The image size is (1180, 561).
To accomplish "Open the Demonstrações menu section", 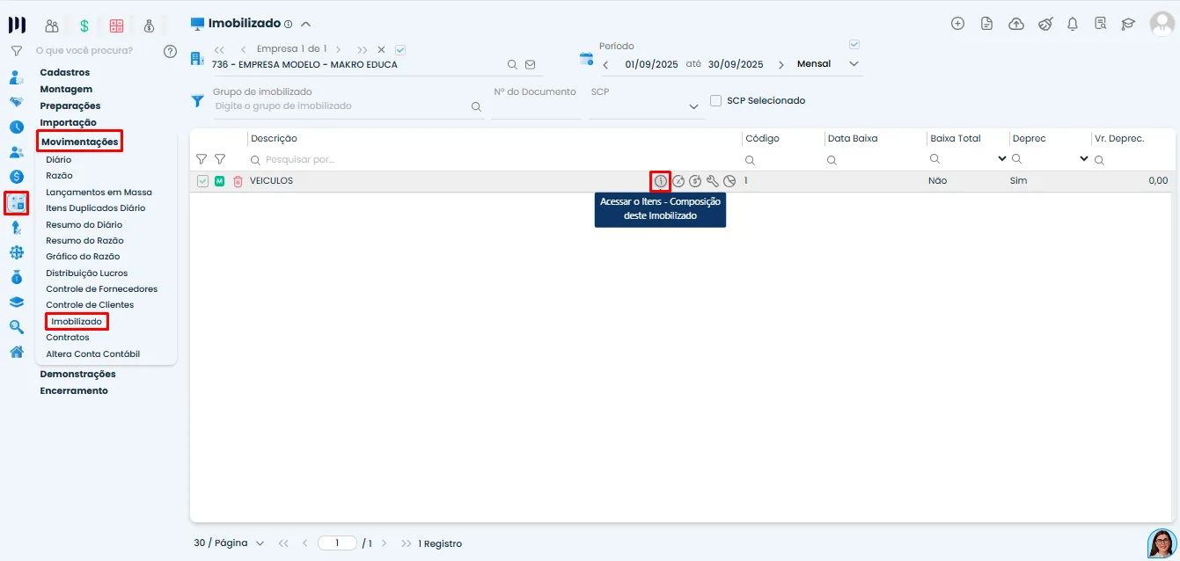I will point(78,374).
